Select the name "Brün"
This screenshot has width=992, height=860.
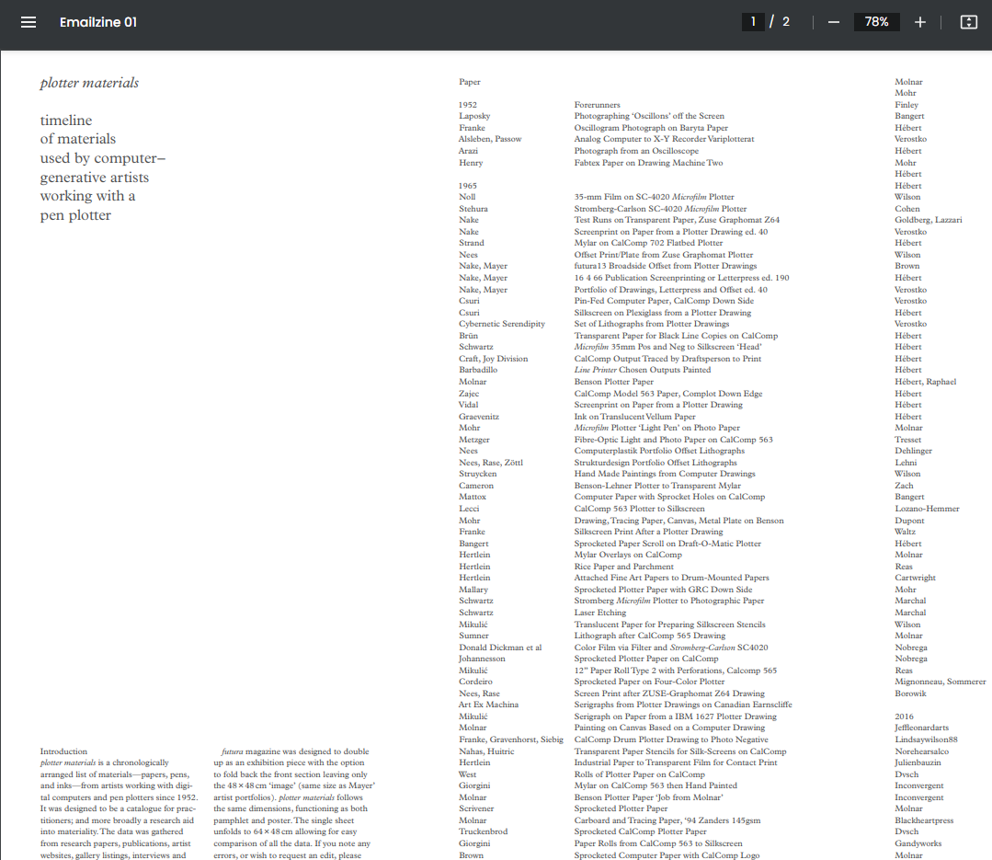(468, 336)
